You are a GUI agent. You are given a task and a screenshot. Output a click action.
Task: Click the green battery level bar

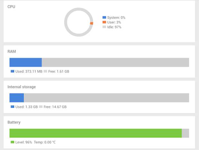96,133
